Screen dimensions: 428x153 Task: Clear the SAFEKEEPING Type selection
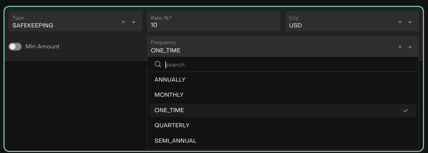(123, 22)
